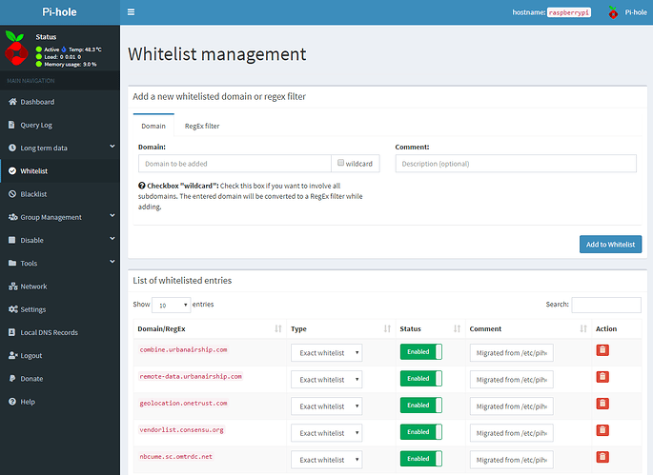Click the Domain to be added field
653x475 pixels.
tap(234, 163)
